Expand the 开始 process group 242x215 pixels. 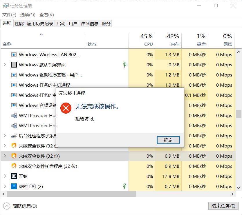tap(5, 176)
